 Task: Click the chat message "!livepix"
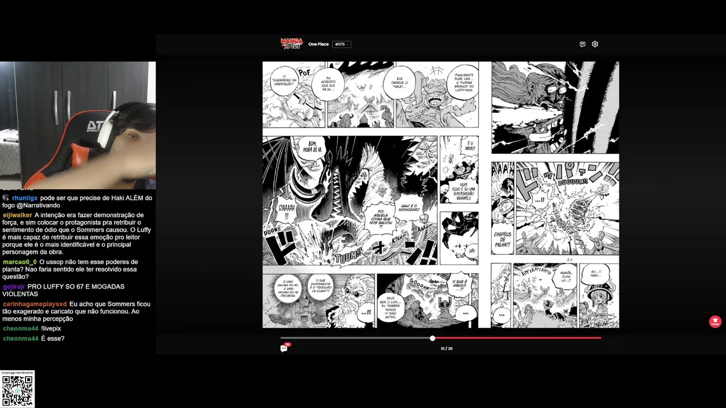coord(51,329)
